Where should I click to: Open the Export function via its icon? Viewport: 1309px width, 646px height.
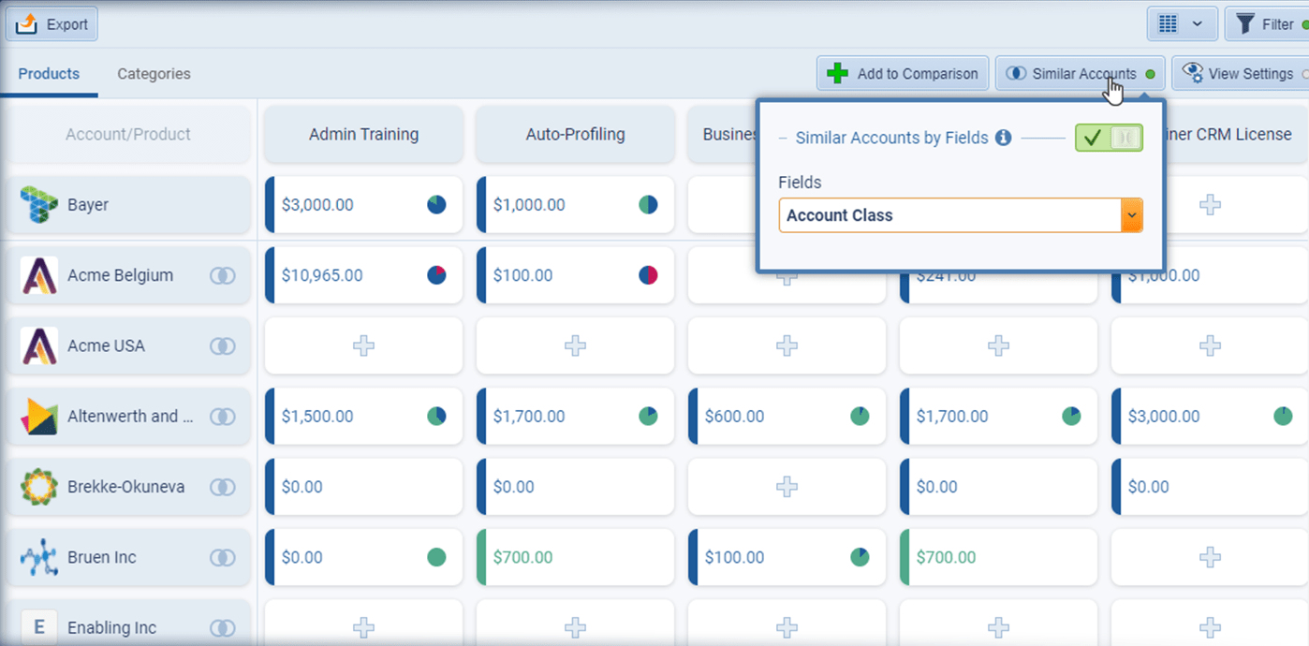27,23
